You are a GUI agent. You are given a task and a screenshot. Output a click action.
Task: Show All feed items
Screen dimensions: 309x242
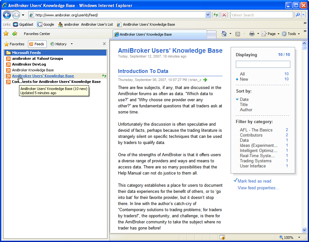242,74
